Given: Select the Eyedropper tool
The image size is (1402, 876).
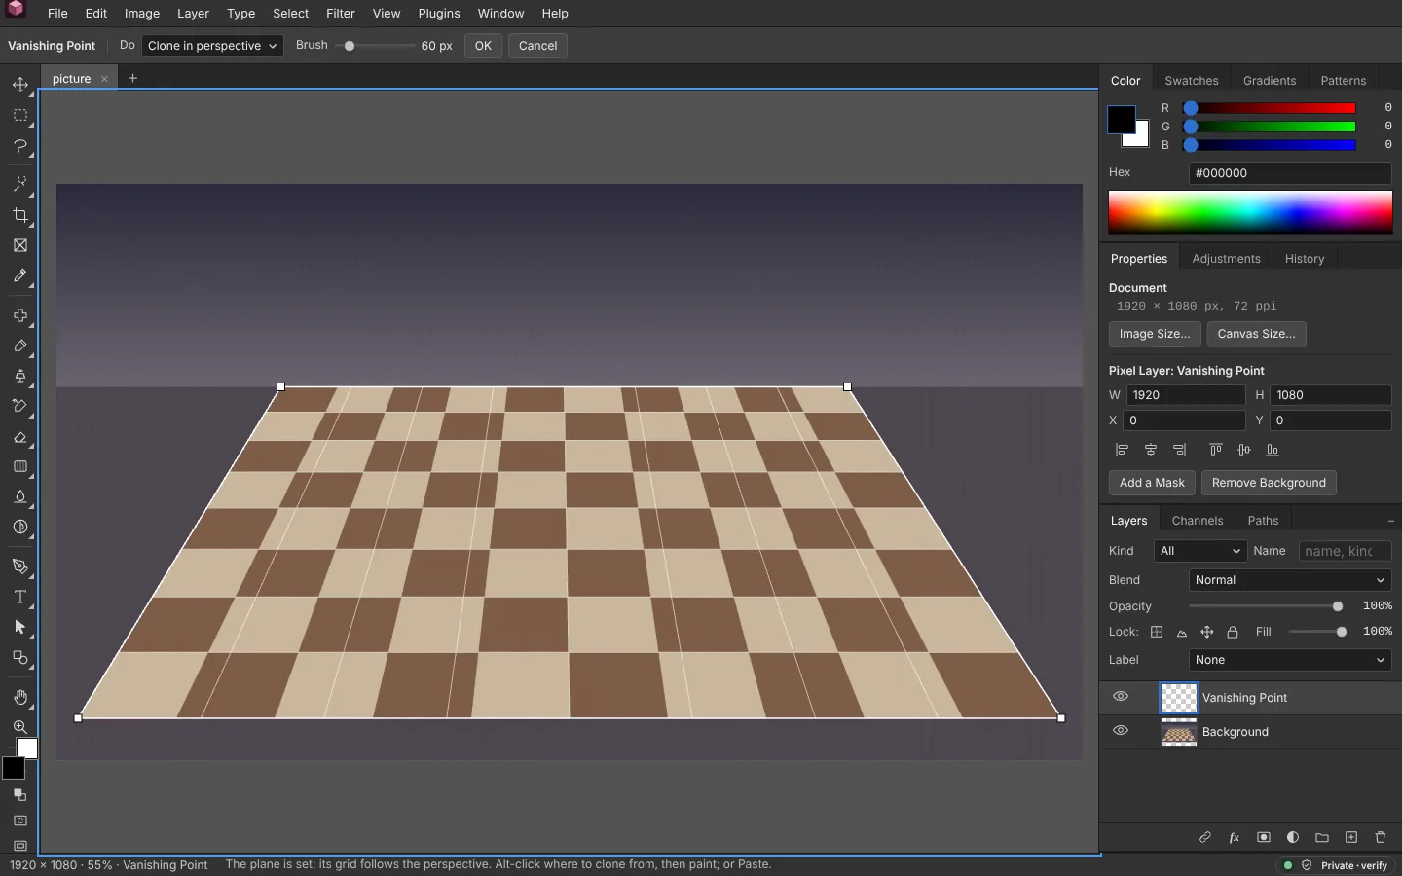Looking at the screenshot, I should (x=20, y=275).
